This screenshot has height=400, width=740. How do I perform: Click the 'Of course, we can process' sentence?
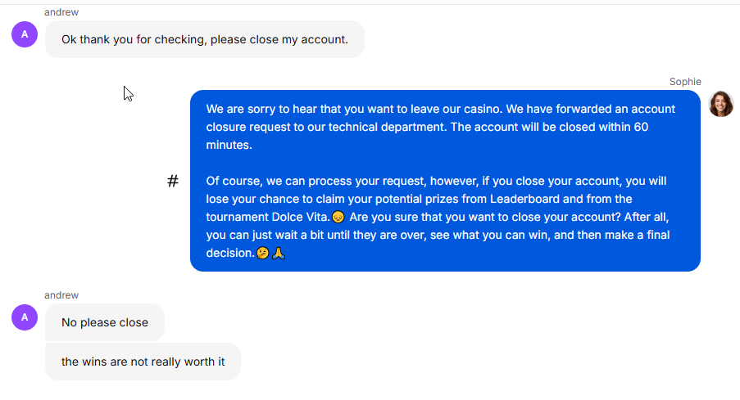point(436,181)
